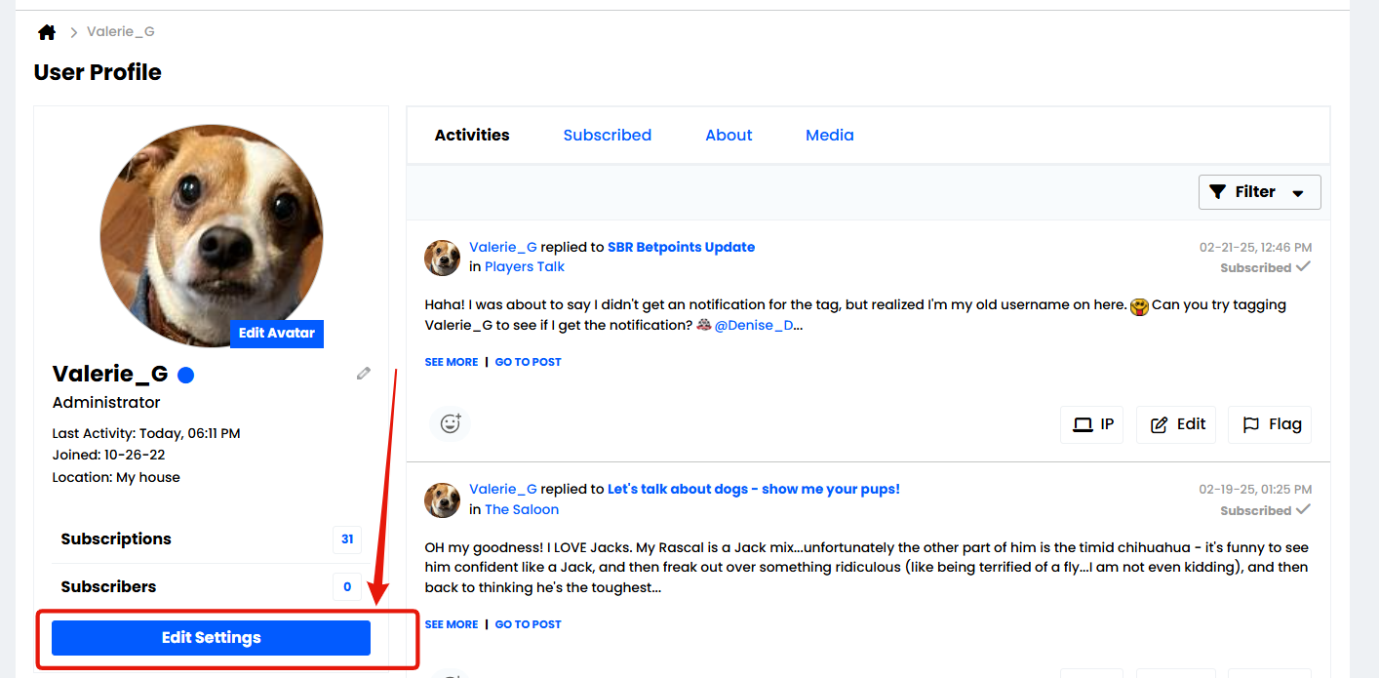Go to home via breadcrumb house icon

pyautogui.click(x=47, y=32)
